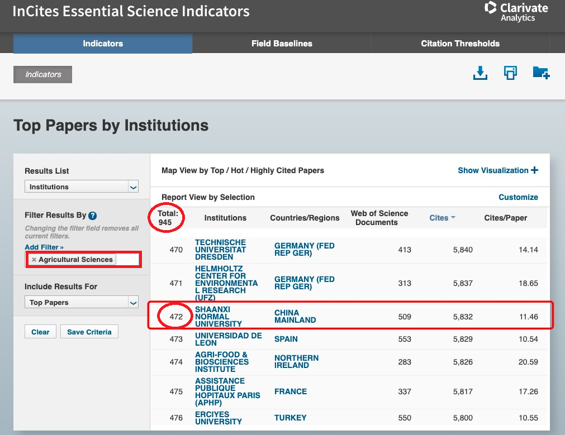
Task: Open Universidad de Leon link
Action: point(229,339)
